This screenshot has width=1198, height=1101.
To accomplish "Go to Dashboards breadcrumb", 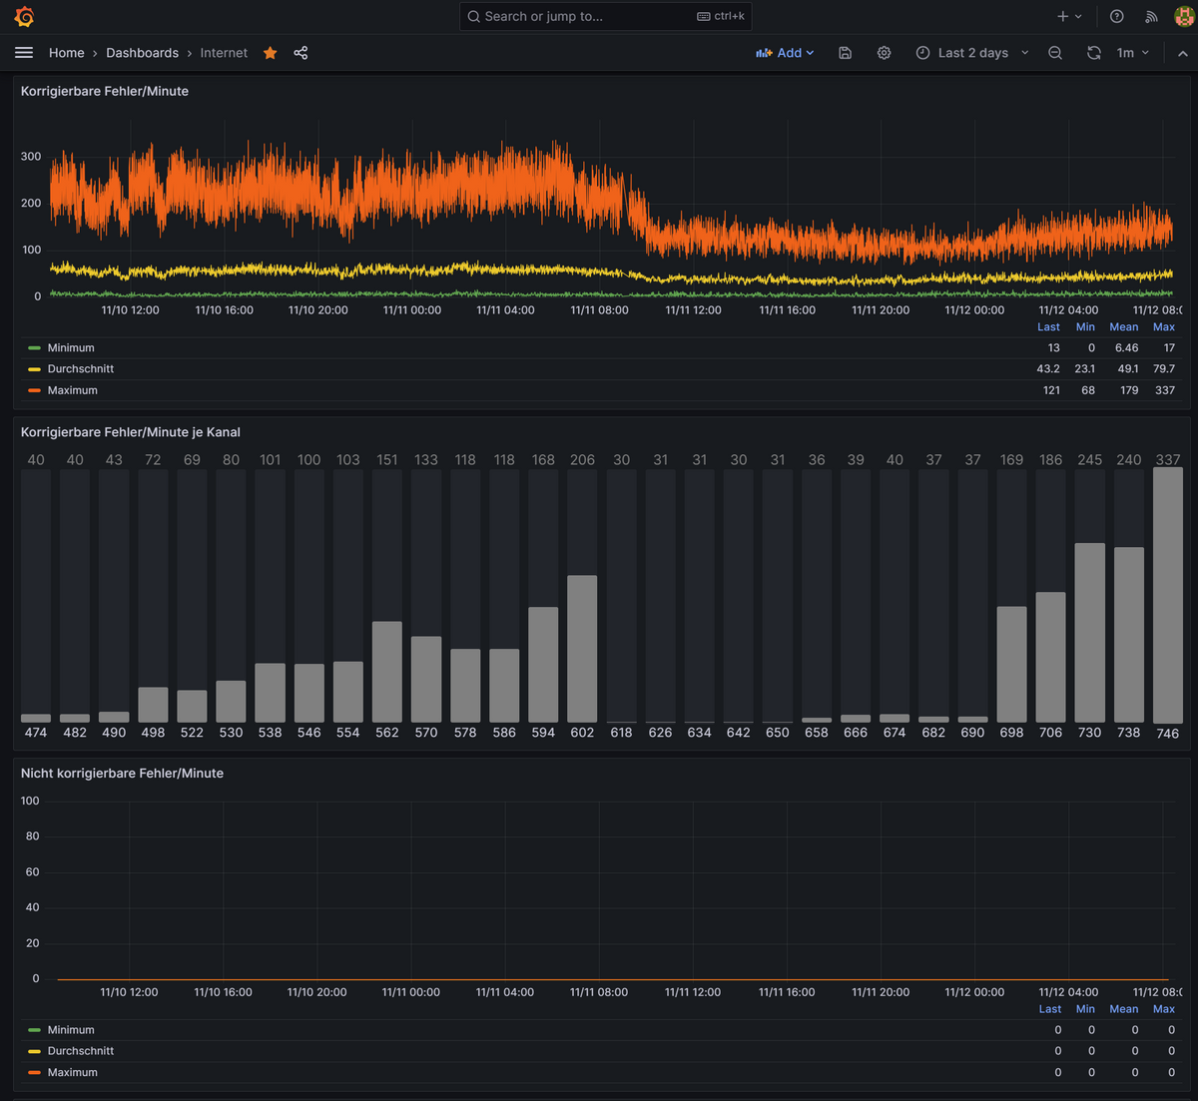I will tap(142, 53).
